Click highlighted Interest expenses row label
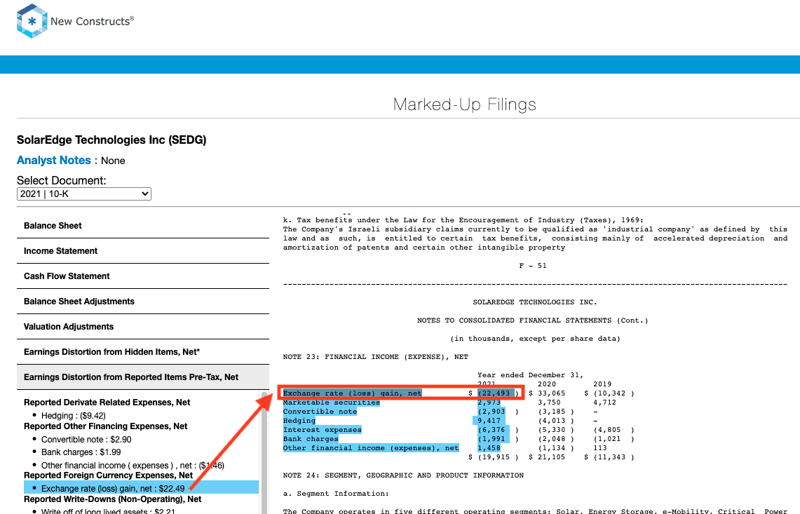 point(323,430)
